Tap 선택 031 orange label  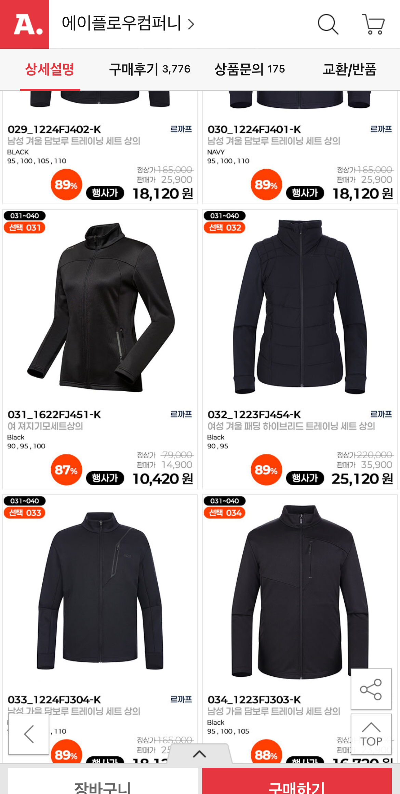pyautogui.click(x=25, y=228)
